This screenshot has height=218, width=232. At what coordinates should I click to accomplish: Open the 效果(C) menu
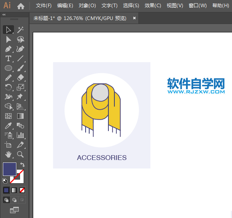tap(153, 6)
